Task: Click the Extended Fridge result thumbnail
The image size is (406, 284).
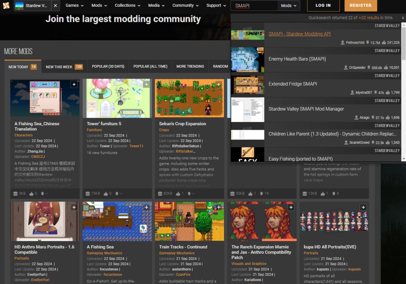Action: pyautogui.click(x=247, y=85)
